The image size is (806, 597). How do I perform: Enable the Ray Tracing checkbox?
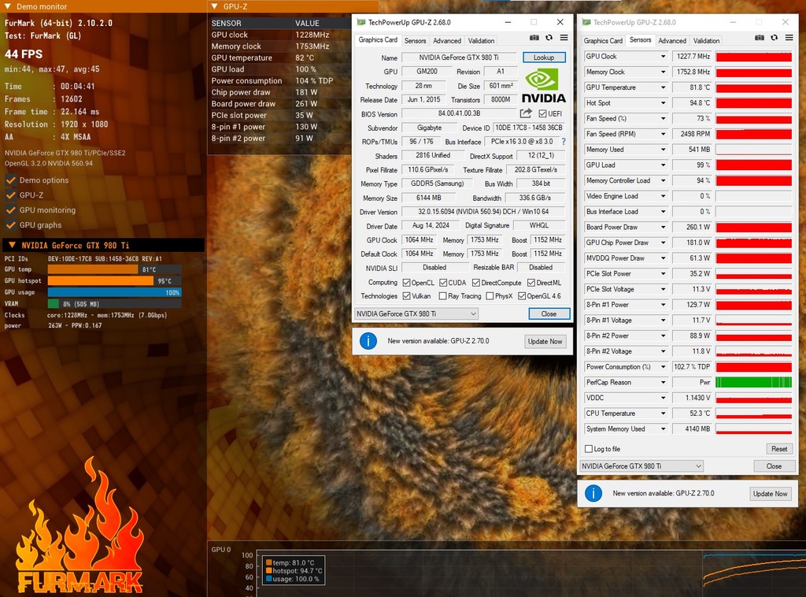pos(442,296)
